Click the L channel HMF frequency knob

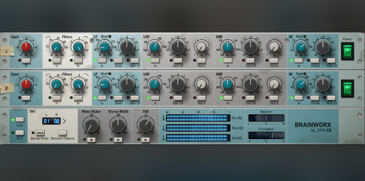tap(227, 47)
